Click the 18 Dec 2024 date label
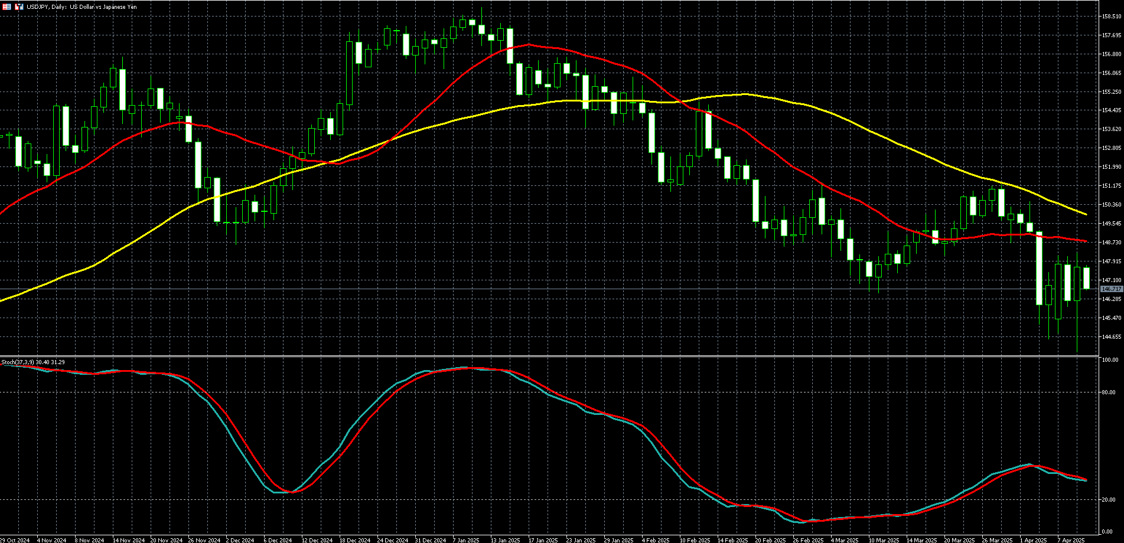This screenshot has height=543, width=1124. click(x=354, y=539)
